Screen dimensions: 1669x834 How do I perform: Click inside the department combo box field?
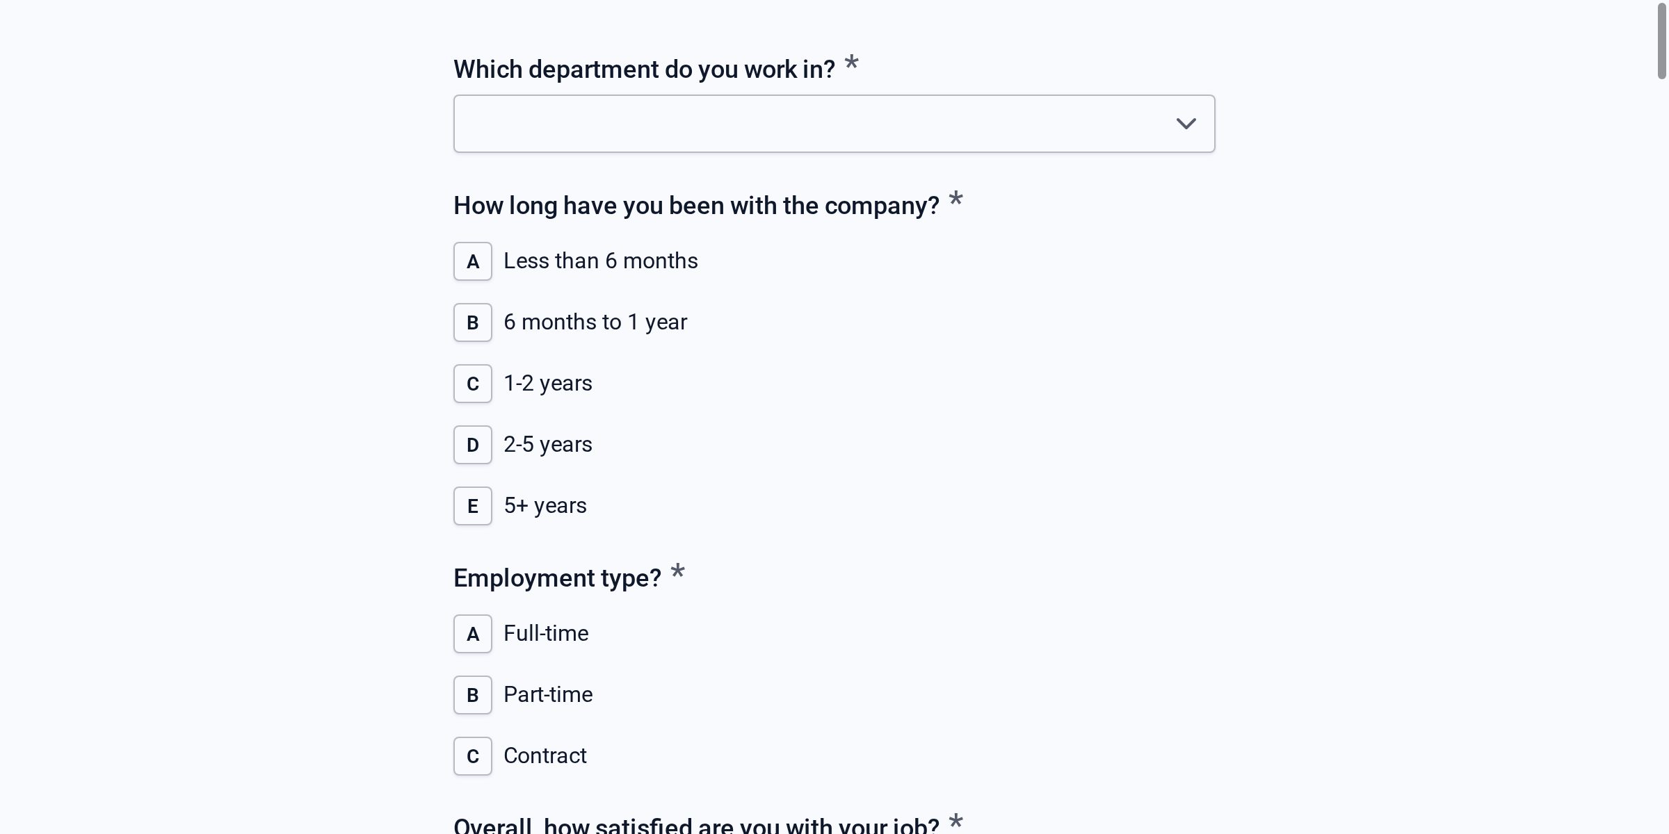pyautogui.click(x=765, y=123)
